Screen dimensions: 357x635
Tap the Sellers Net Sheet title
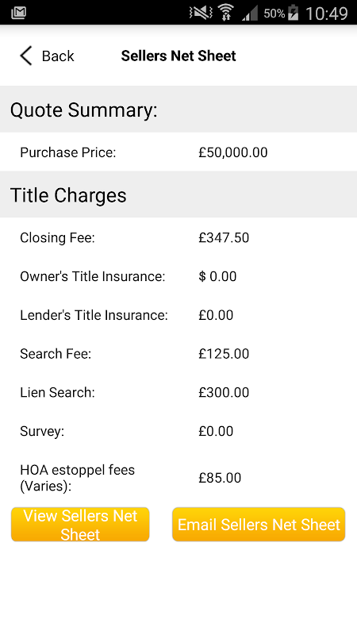tap(178, 56)
